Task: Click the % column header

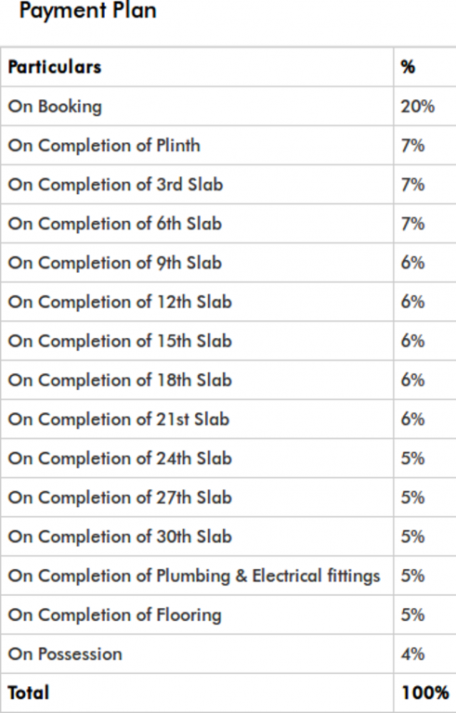Action: [408, 67]
